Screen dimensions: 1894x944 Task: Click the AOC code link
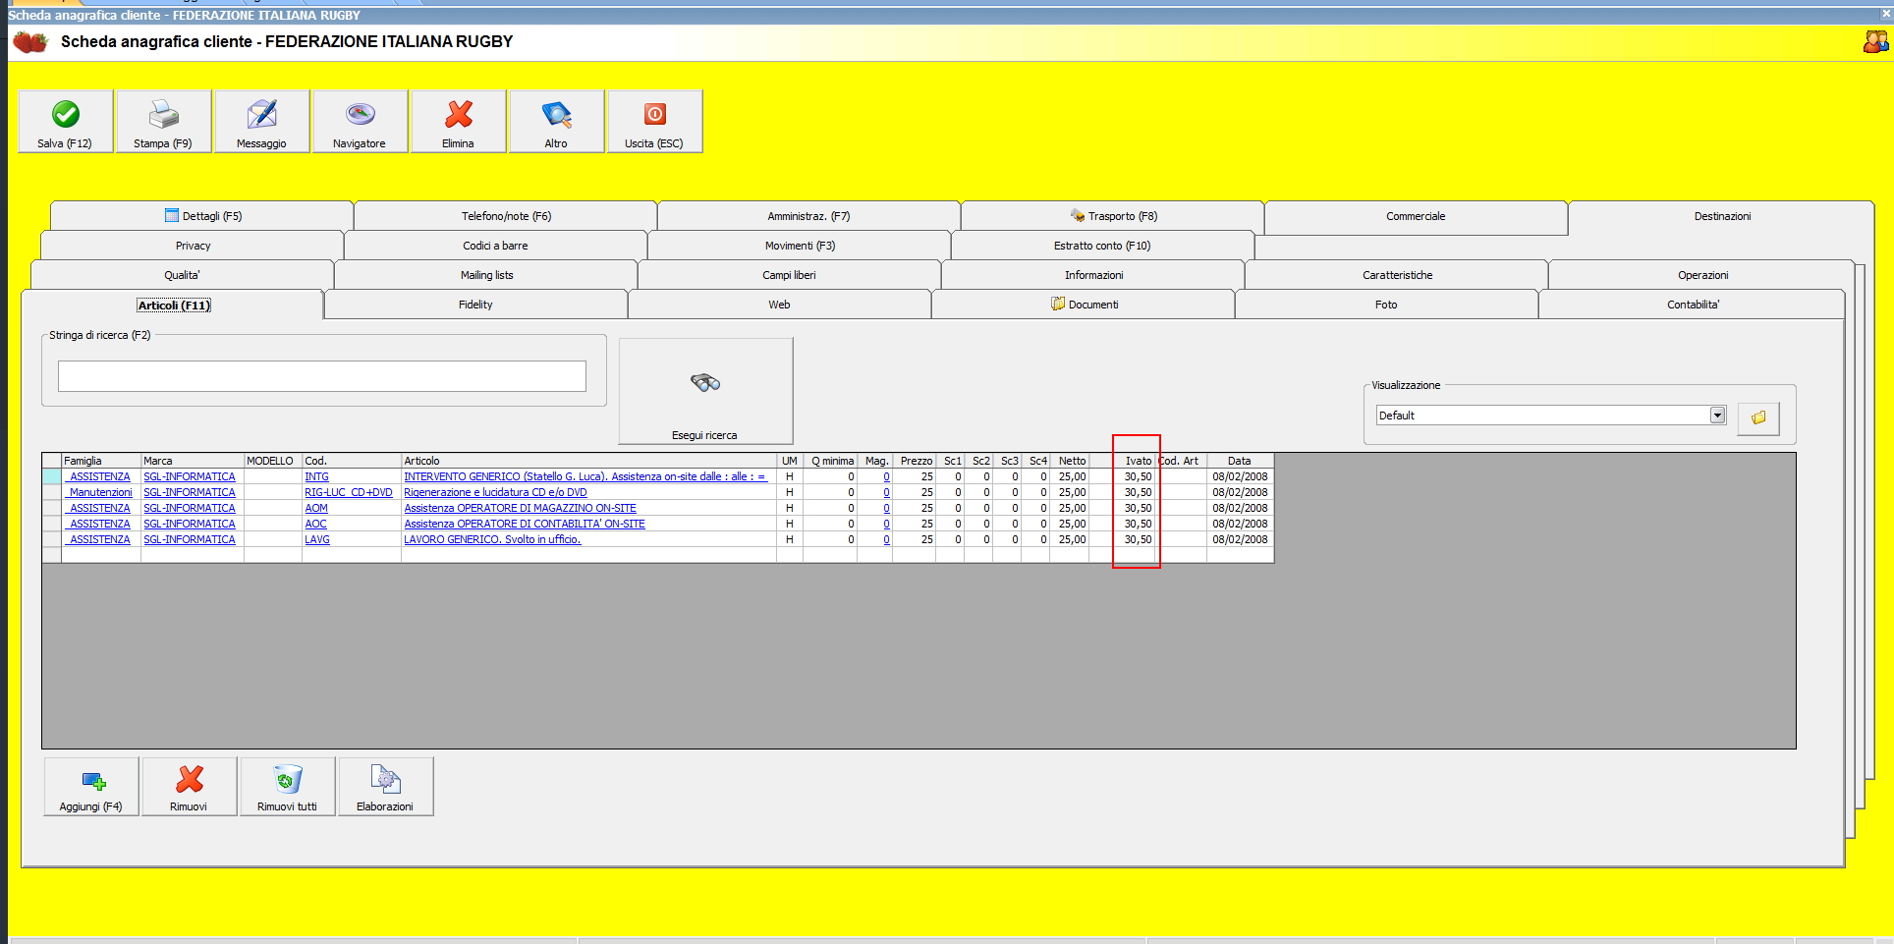point(315,524)
